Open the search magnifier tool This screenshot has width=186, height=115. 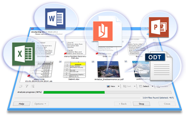coord(33,86)
